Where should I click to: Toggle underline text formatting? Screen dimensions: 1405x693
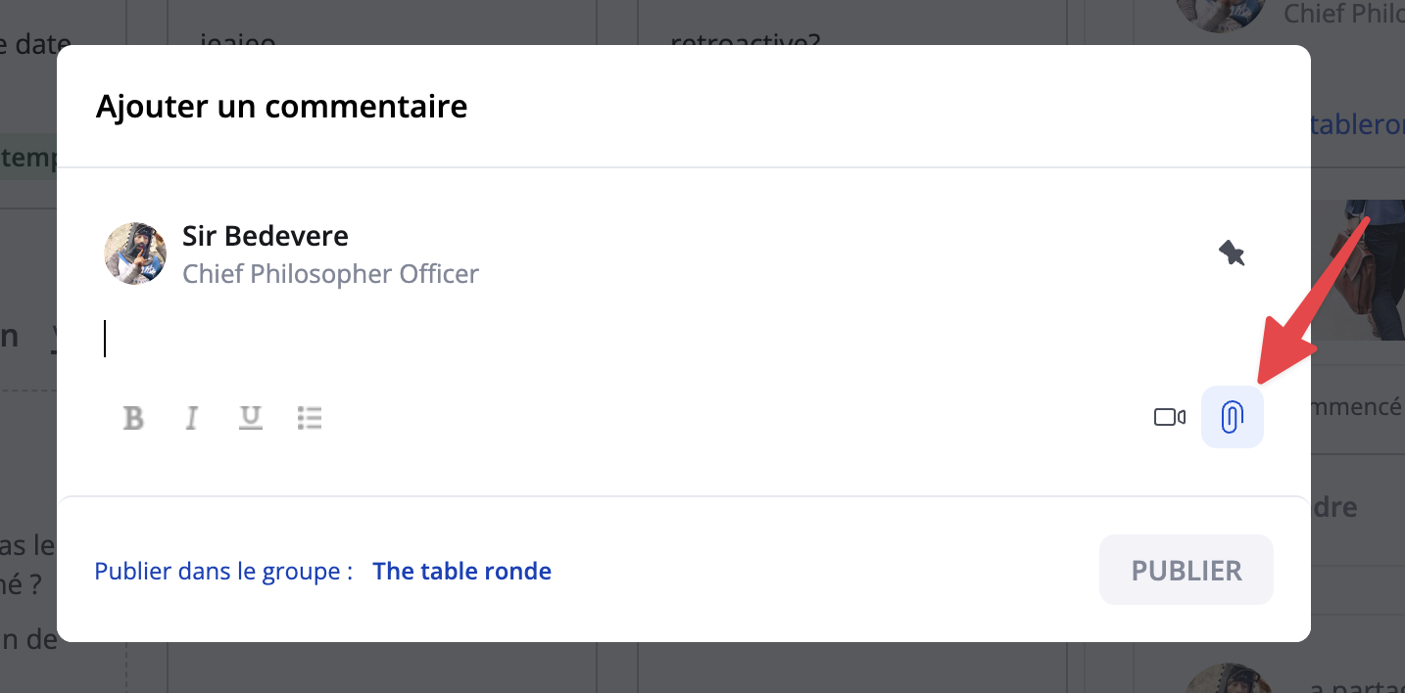tap(251, 418)
